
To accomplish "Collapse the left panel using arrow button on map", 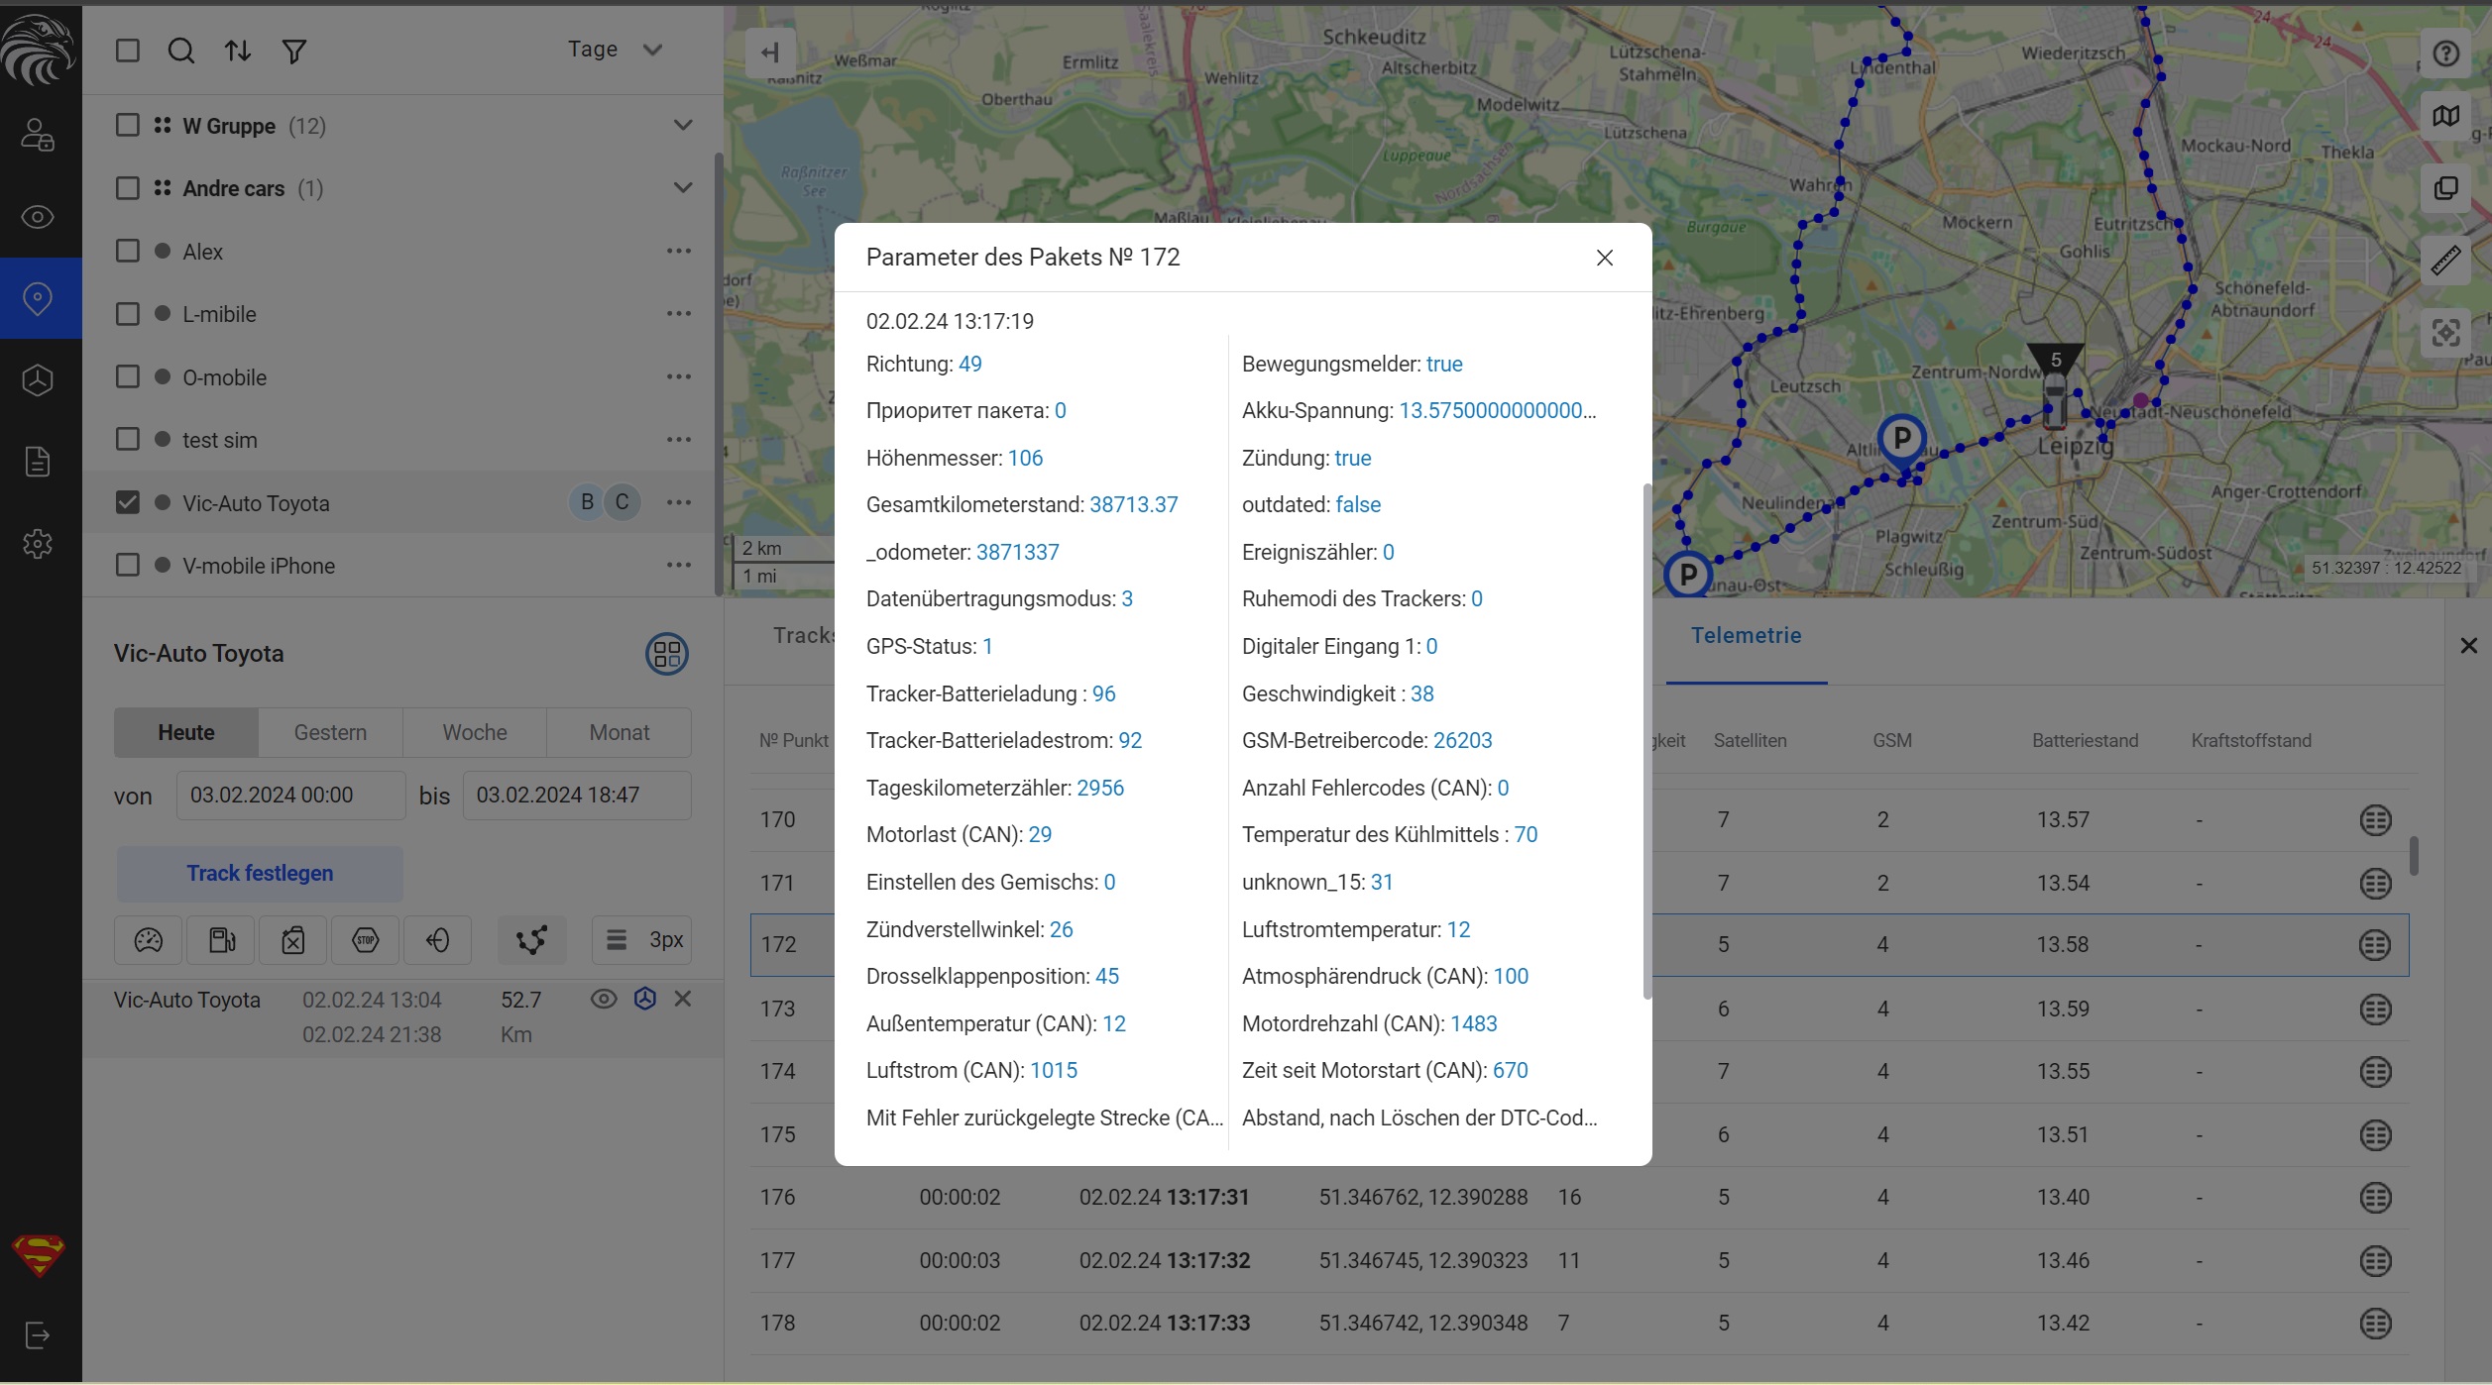I will 770,53.
